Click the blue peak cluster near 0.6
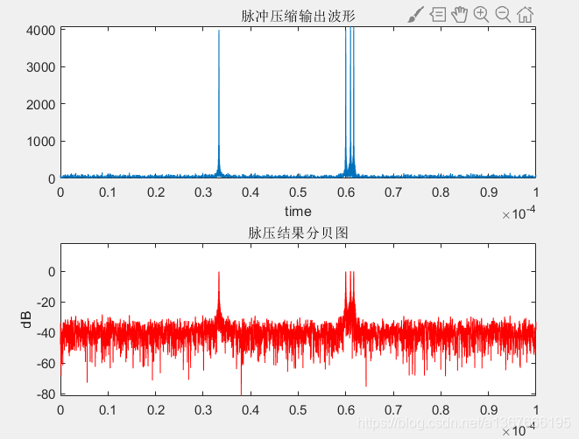Screen dimensions: 579x439 pos(350,101)
